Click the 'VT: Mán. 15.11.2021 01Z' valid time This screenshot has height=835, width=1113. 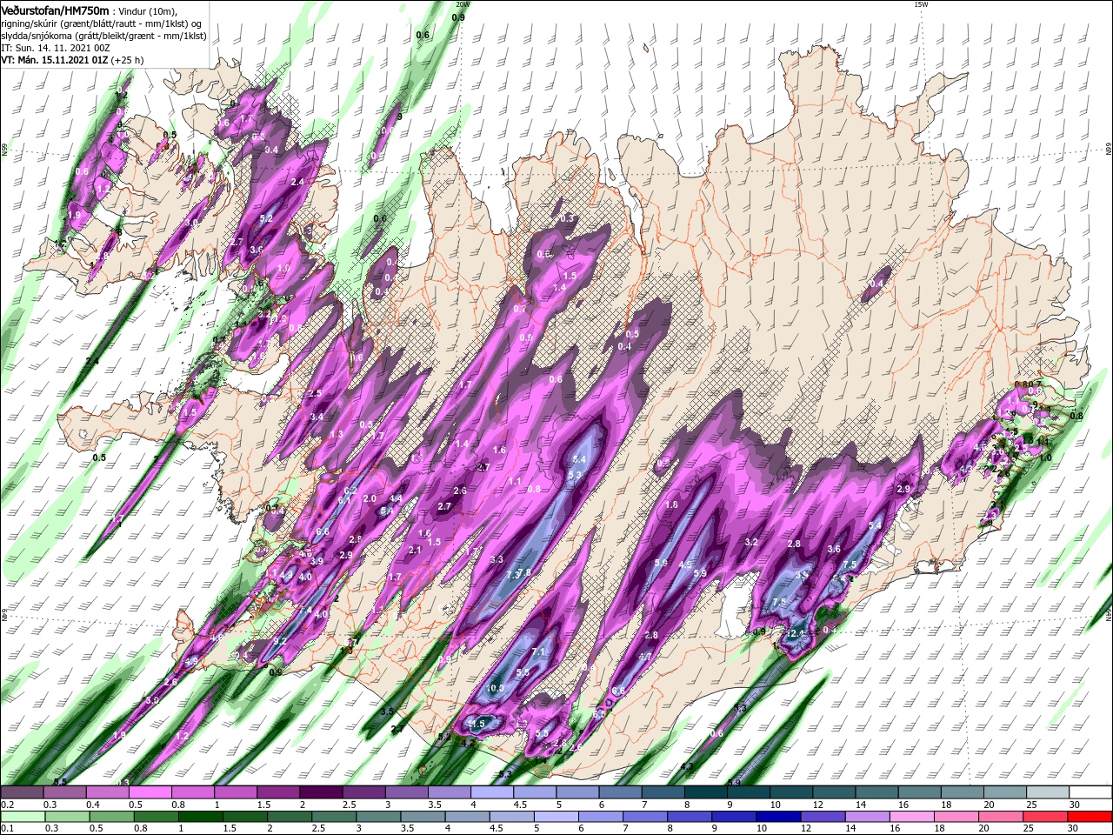(x=54, y=60)
